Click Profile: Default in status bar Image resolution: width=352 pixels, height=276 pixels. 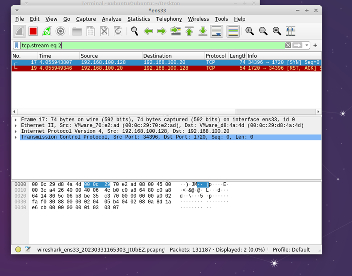tap(291, 250)
